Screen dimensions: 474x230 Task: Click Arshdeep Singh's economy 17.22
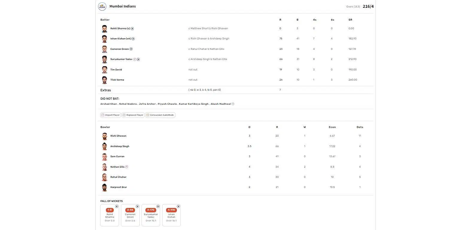click(332, 146)
